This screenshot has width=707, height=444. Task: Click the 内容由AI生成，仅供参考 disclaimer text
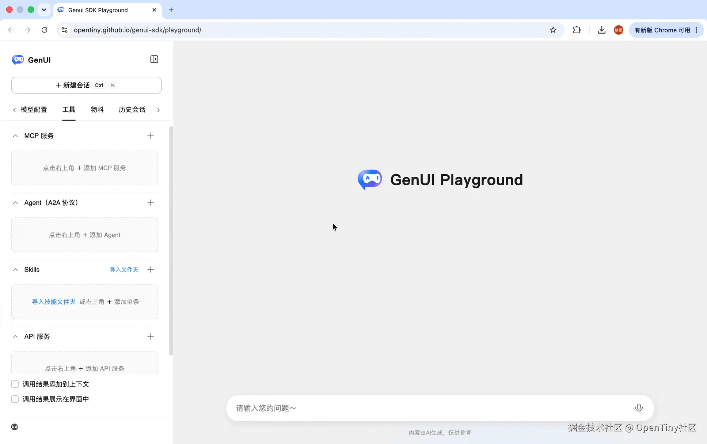[x=440, y=433]
